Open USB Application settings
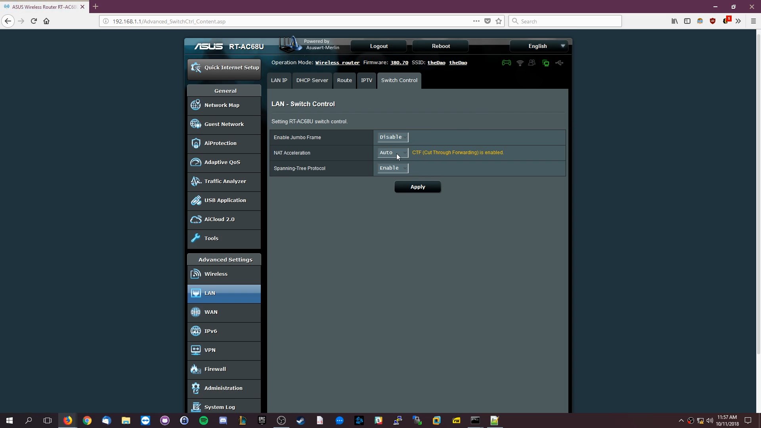This screenshot has width=761, height=428. [225, 200]
